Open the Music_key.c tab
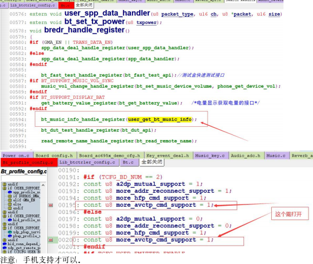This screenshot has width=313, height=264. point(210,156)
